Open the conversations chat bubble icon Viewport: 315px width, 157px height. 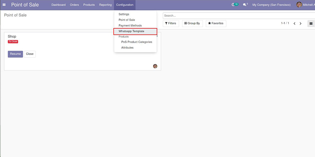tap(245, 5)
